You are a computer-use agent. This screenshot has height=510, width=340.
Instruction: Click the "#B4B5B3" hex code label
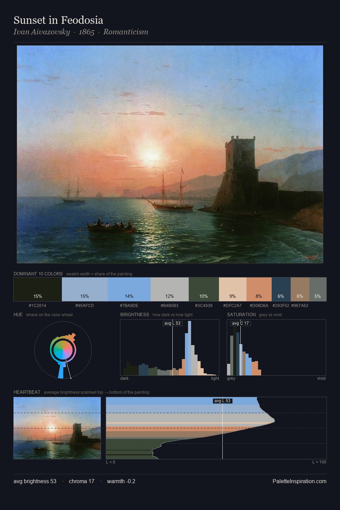[x=170, y=306]
